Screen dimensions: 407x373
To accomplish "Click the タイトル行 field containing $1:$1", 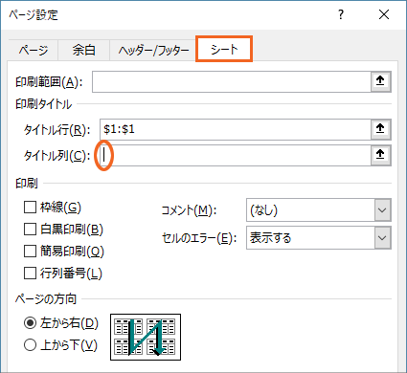I will click(236, 129).
